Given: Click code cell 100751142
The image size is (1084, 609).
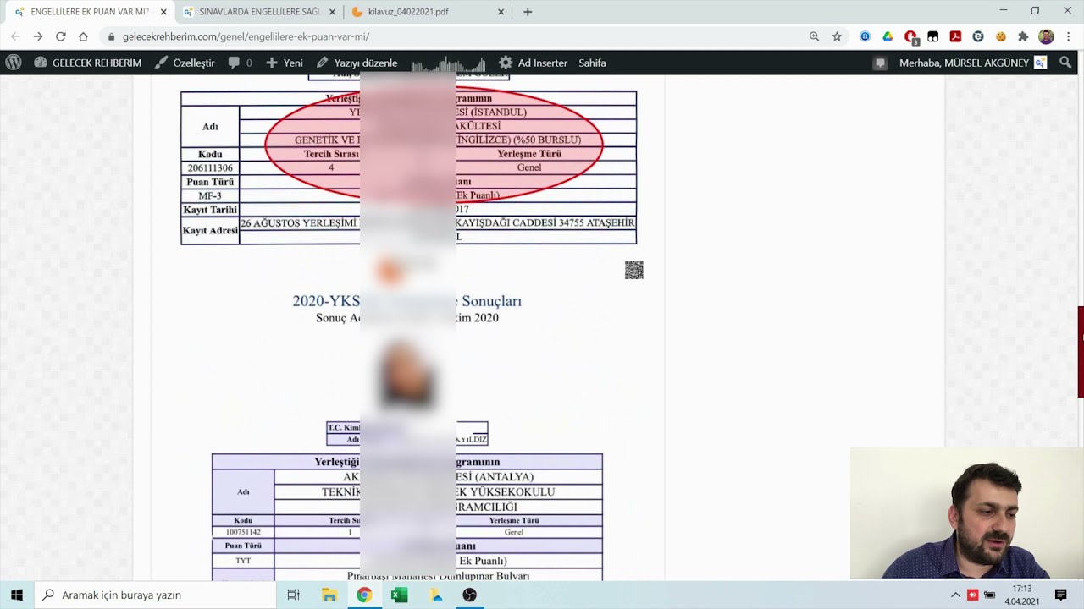Looking at the screenshot, I should (x=243, y=532).
